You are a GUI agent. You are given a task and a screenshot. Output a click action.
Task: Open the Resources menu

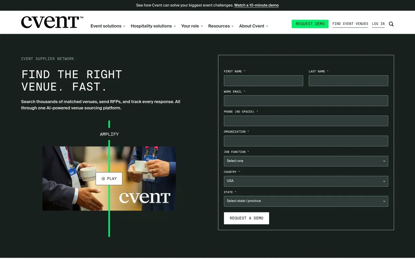tap(221, 26)
